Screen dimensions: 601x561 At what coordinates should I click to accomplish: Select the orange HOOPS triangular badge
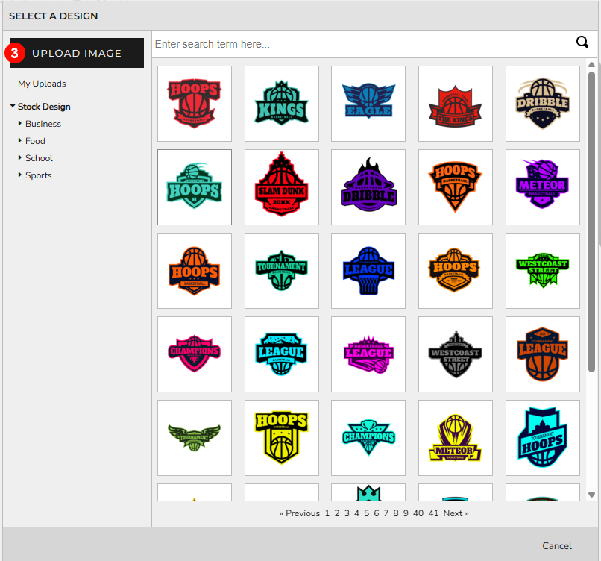tap(456, 187)
